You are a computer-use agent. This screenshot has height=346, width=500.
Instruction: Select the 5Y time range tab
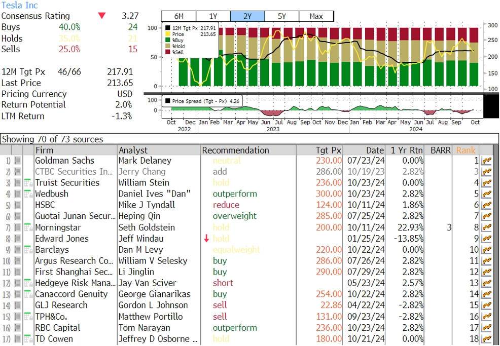pos(282,16)
